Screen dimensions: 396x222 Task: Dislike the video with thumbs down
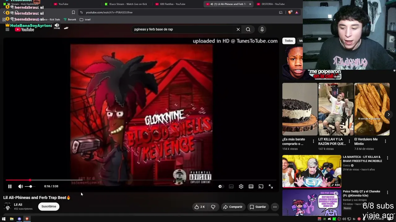pos(213,207)
